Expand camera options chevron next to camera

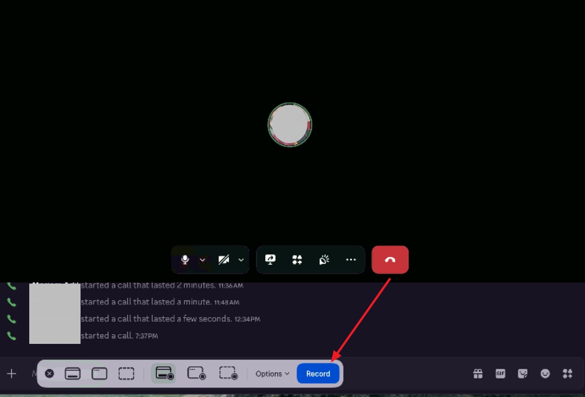point(241,260)
